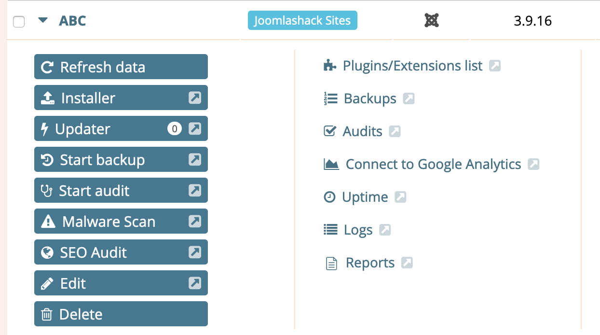
Task: Open the Uptime link
Action: [x=365, y=197]
